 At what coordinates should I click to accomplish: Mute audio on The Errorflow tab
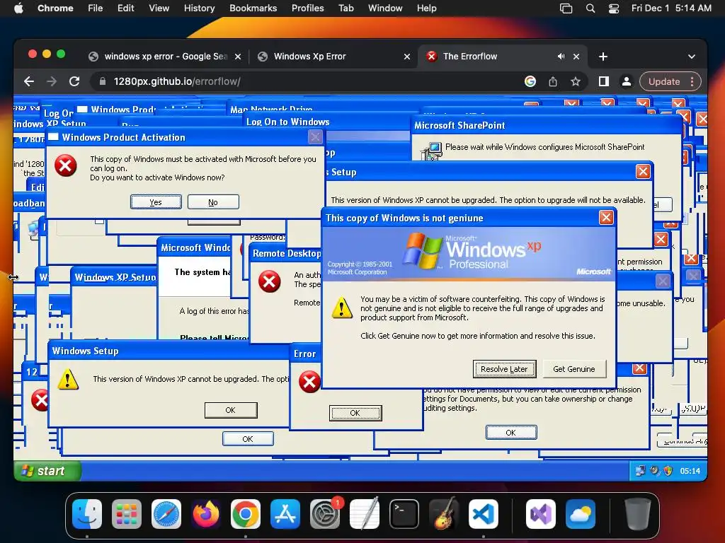click(561, 57)
